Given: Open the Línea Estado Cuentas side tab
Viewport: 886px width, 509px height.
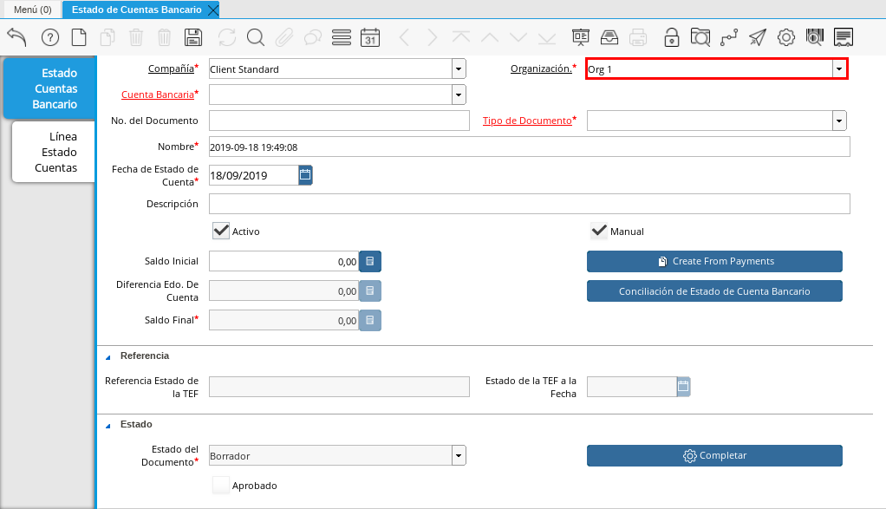Looking at the screenshot, I should pyautogui.click(x=55, y=152).
